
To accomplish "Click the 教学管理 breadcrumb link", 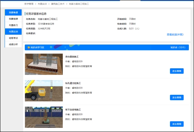I will (x=29, y=4).
